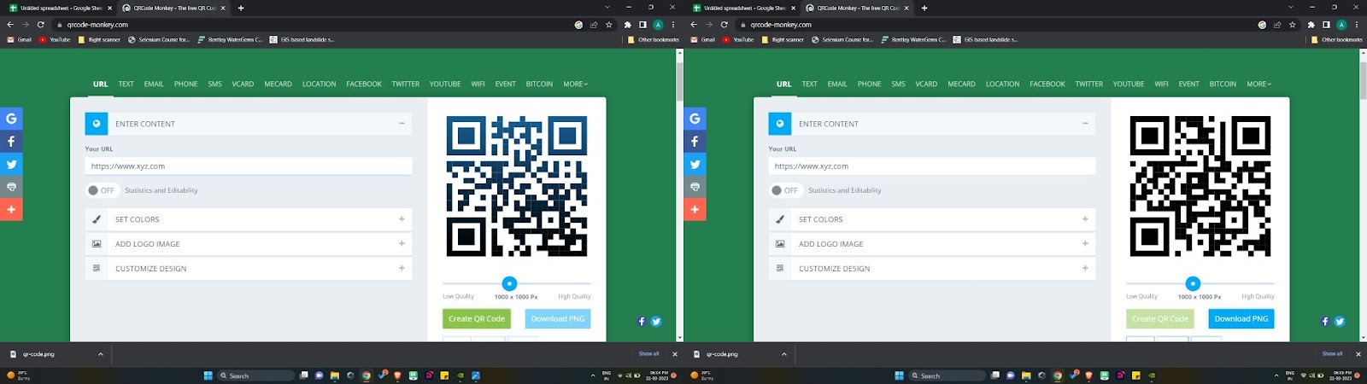
Task: Click the print icon in right window sidebar
Action: click(x=695, y=186)
